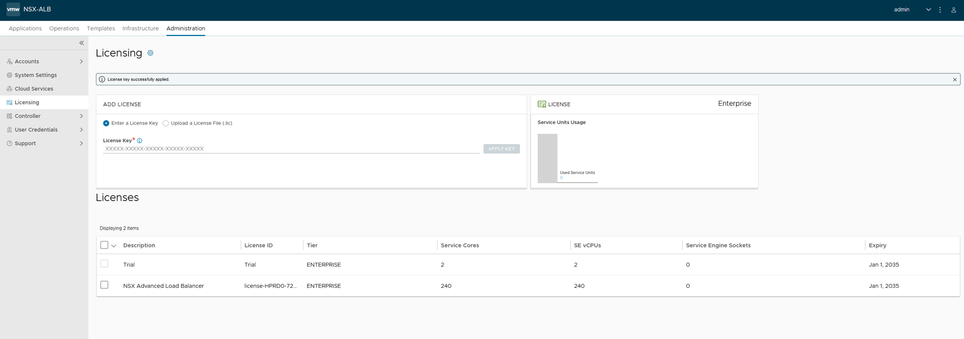964x339 pixels.
Task: Select Upload a License File radio
Action: coord(166,123)
